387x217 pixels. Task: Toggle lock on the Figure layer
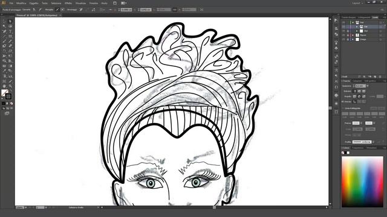coord(348,35)
